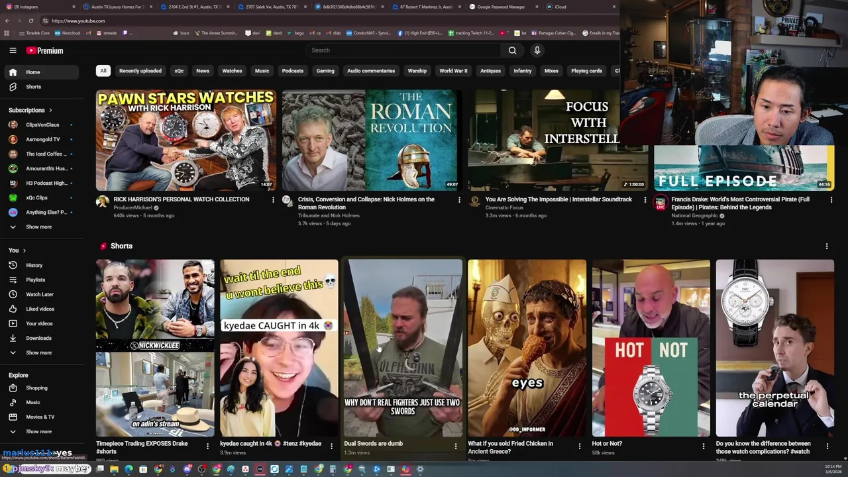The image size is (848, 477).
Task: Select the Watches filter chip
Action: coord(232,71)
